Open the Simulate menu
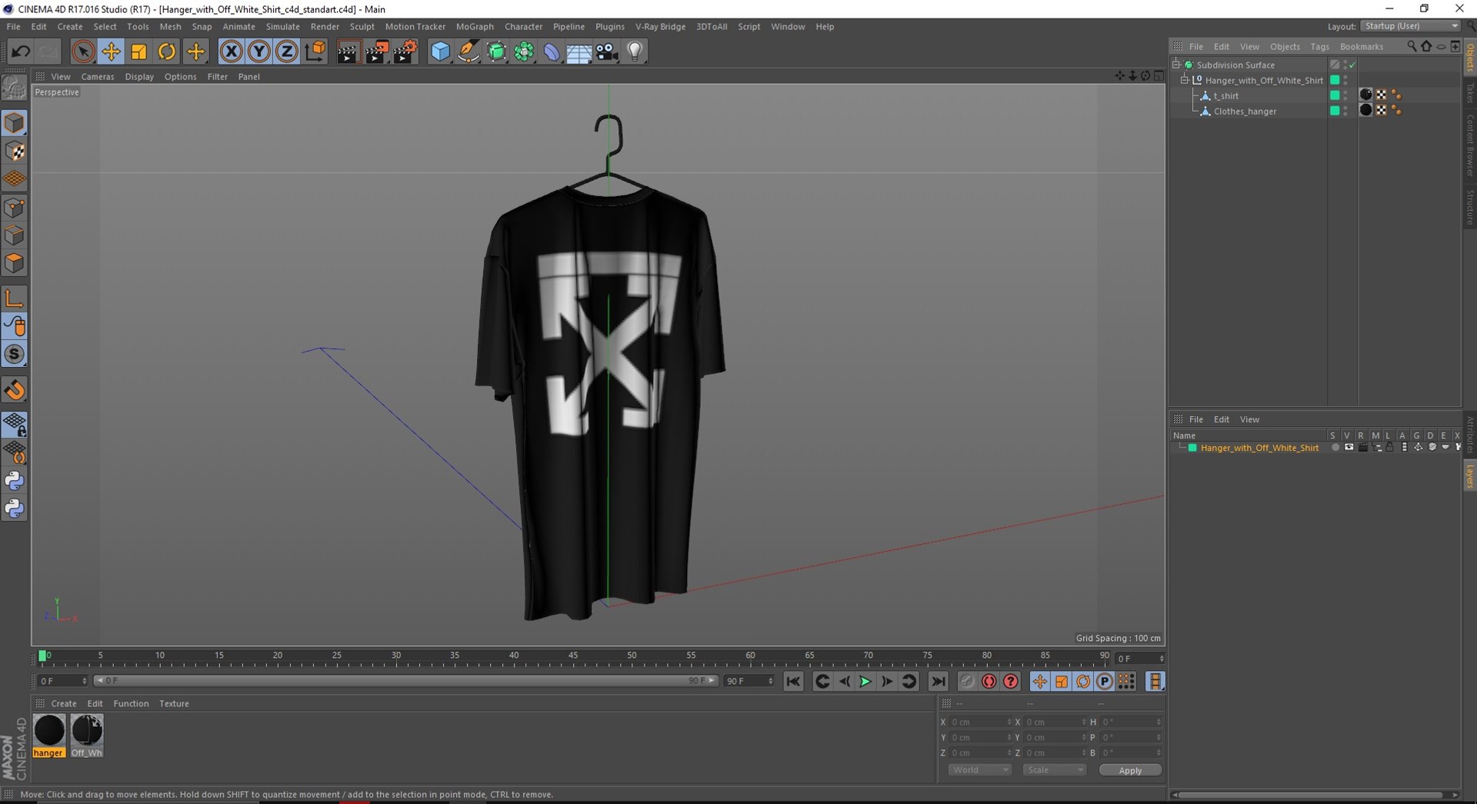 [282, 26]
